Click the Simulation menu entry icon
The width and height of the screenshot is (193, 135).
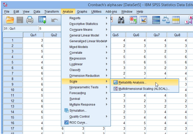67,111
